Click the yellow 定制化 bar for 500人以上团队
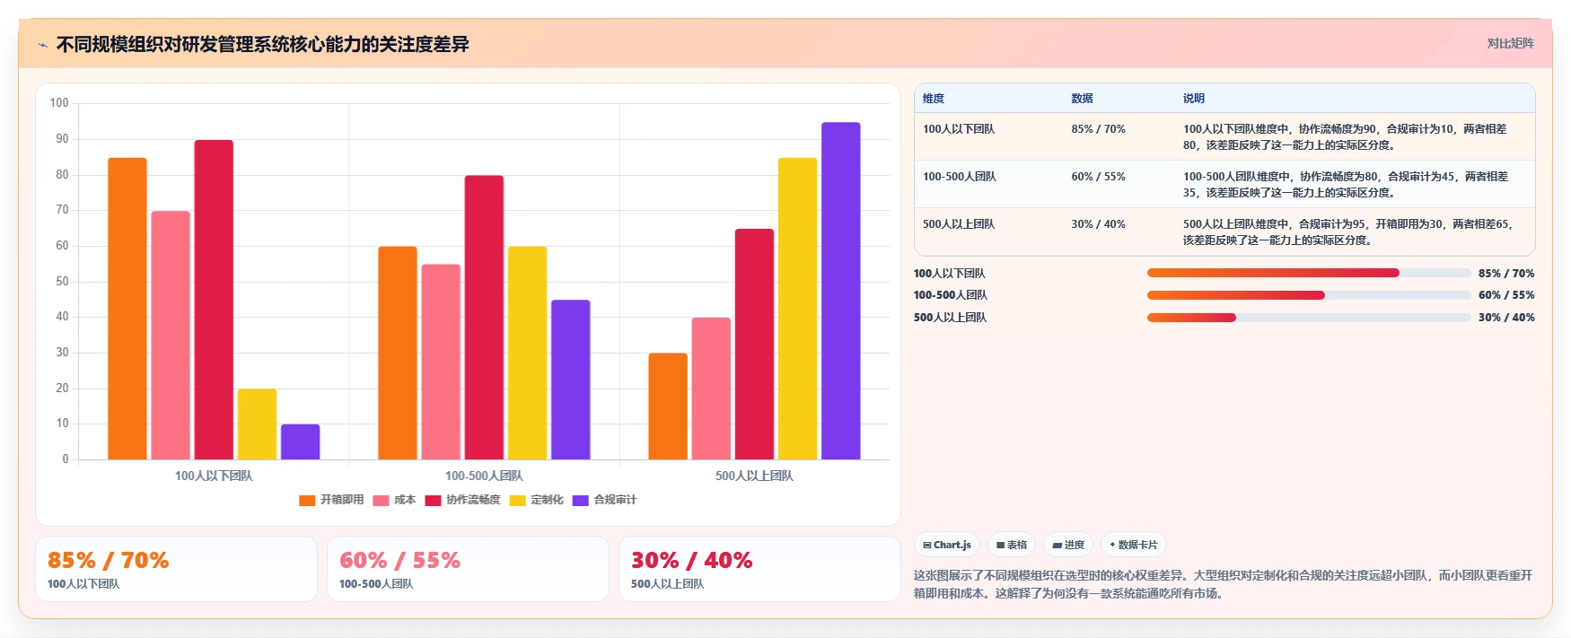 [797, 309]
